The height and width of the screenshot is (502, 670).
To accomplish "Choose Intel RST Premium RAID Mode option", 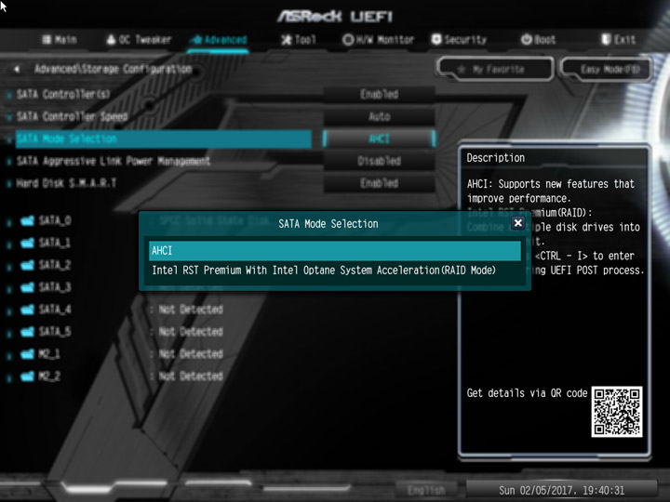I will point(335,271).
